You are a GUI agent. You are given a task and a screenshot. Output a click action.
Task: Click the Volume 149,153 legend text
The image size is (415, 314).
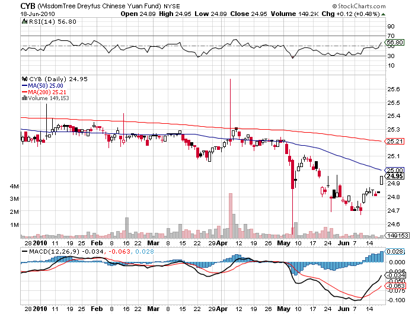49,98
